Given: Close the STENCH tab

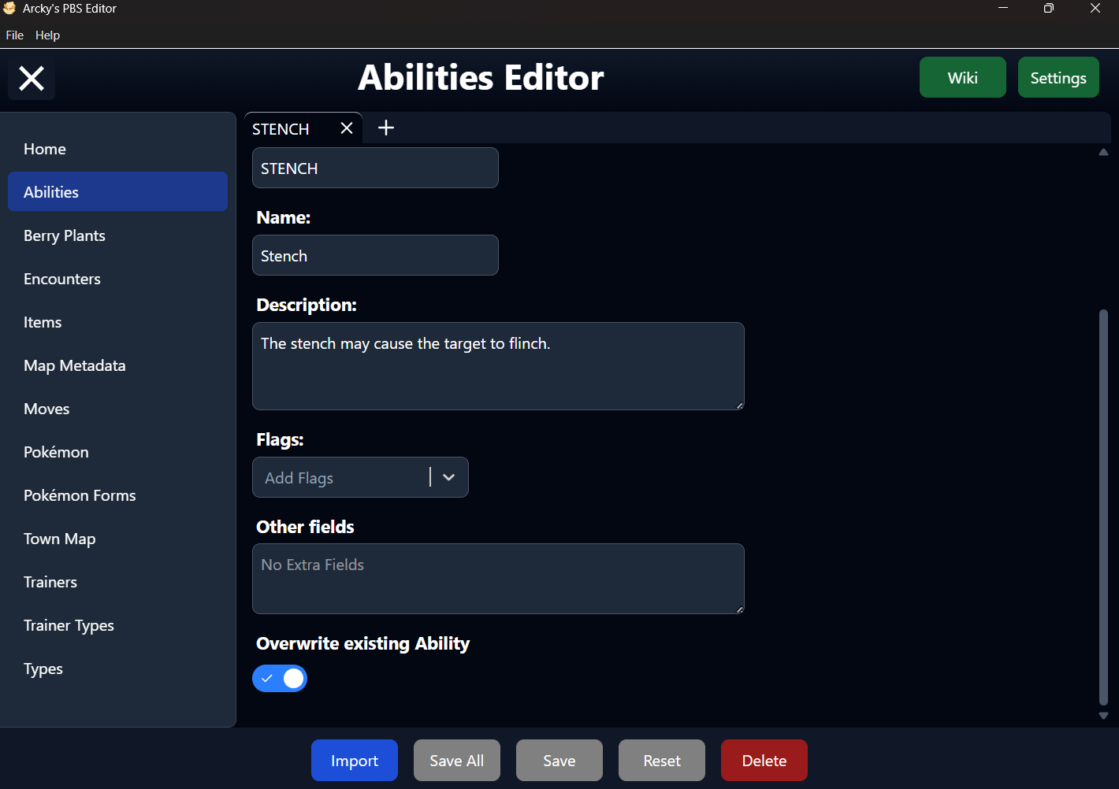Looking at the screenshot, I should click(347, 128).
